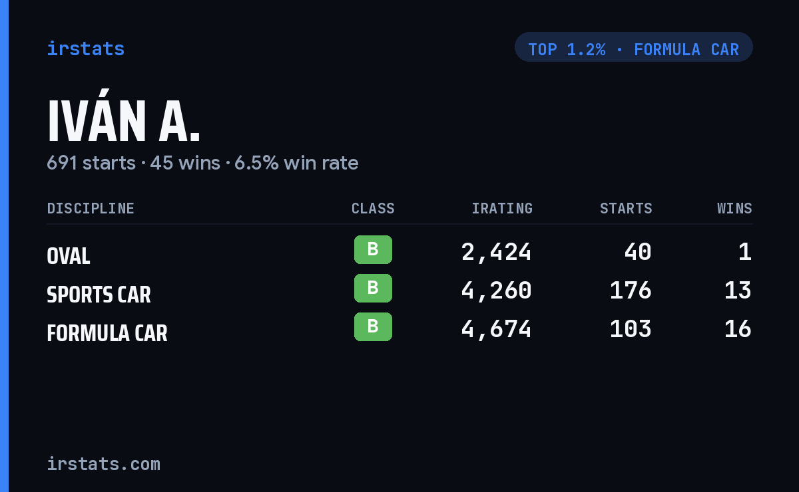
Task: Sort by the iRating column header
Action: [502, 209]
